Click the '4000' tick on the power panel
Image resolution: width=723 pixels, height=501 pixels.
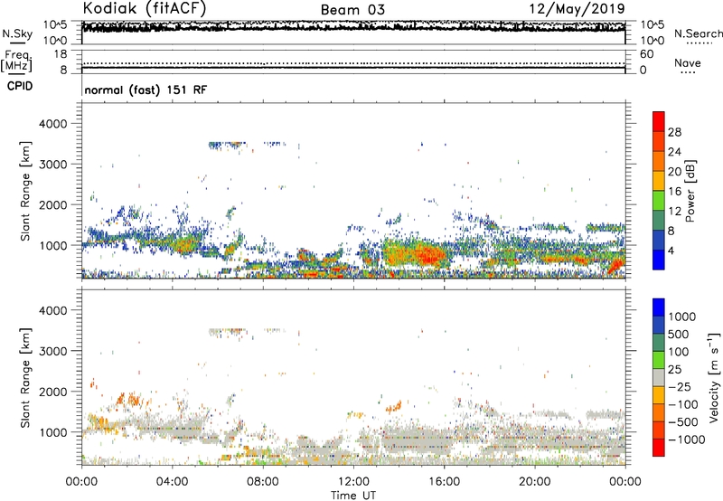coord(52,124)
